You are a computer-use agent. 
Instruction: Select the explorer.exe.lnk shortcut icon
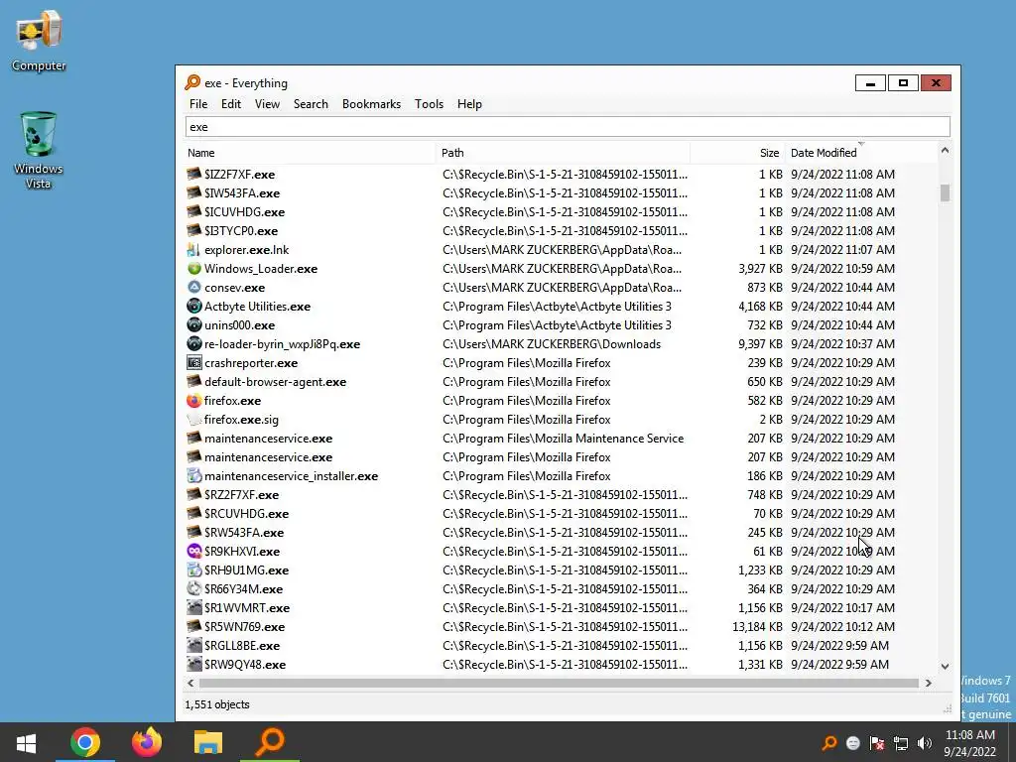point(193,249)
